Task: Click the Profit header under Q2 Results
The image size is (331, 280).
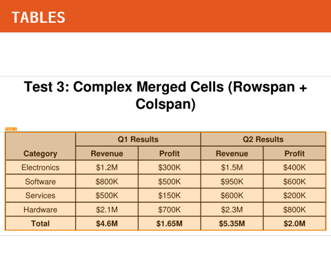Action: tap(294, 153)
